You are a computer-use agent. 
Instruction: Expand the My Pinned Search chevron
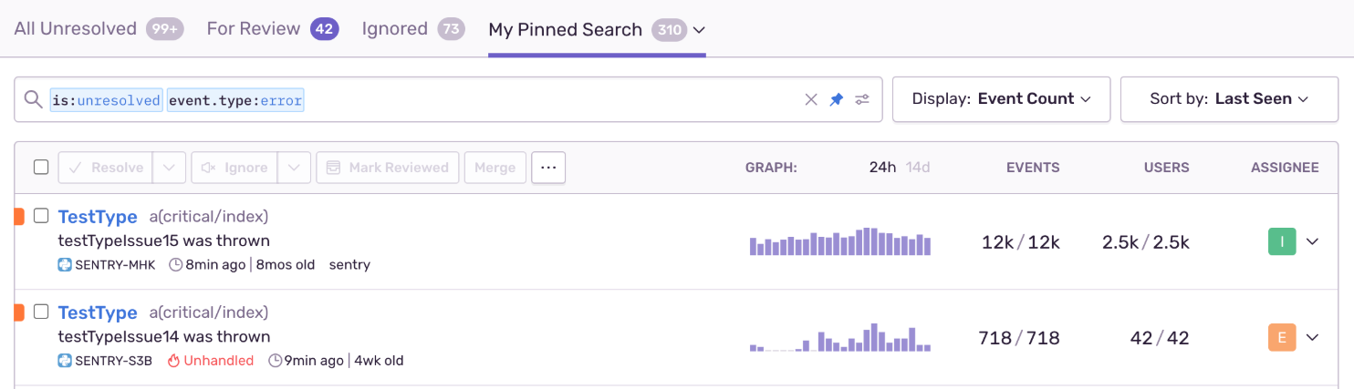(x=699, y=30)
